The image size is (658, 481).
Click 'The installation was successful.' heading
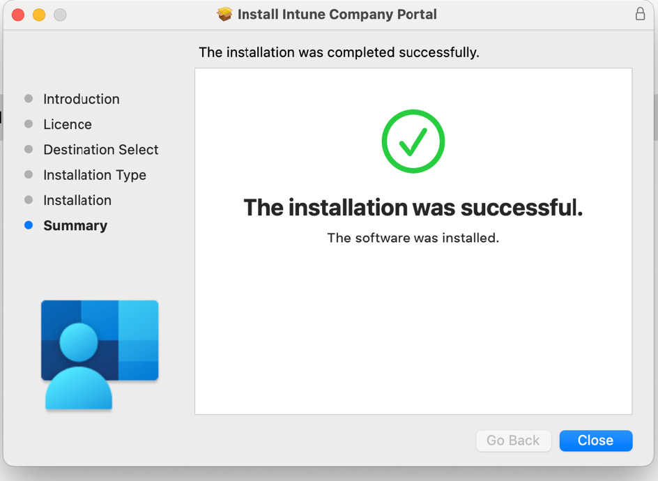click(413, 207)
